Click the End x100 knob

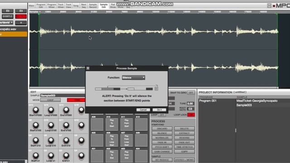click(x=66, y=125)
